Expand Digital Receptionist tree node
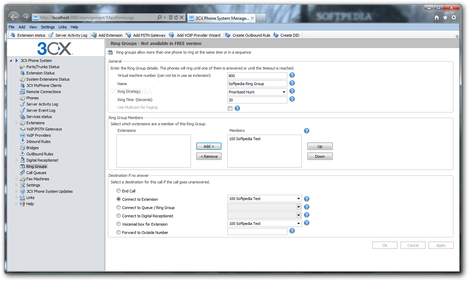Screen dimensions: 469x281 coord(16,160)
